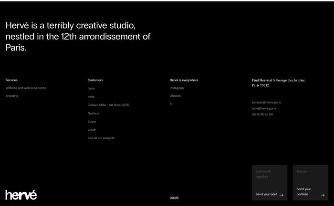Visit Hervé's Instagram page

coord(177,88)
